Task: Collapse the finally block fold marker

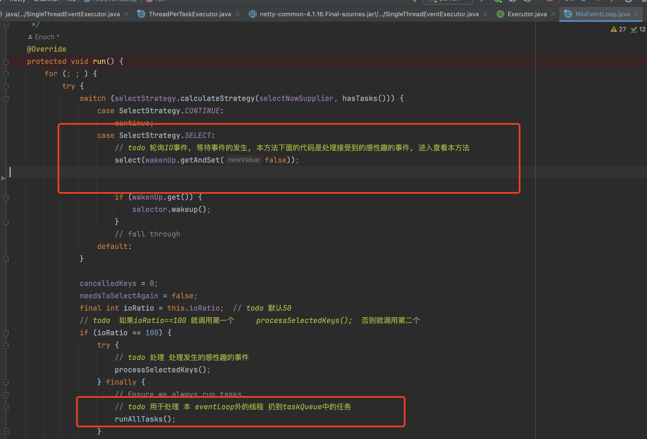Action: point(6,382)
